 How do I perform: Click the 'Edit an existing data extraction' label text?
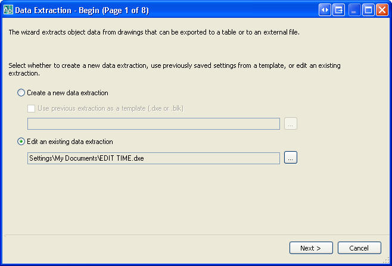(x=70, y=142)
